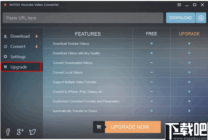Click the FEATURES column header
Image resolution: width=208 pixels, height=140 pixels.
(88, 34)
